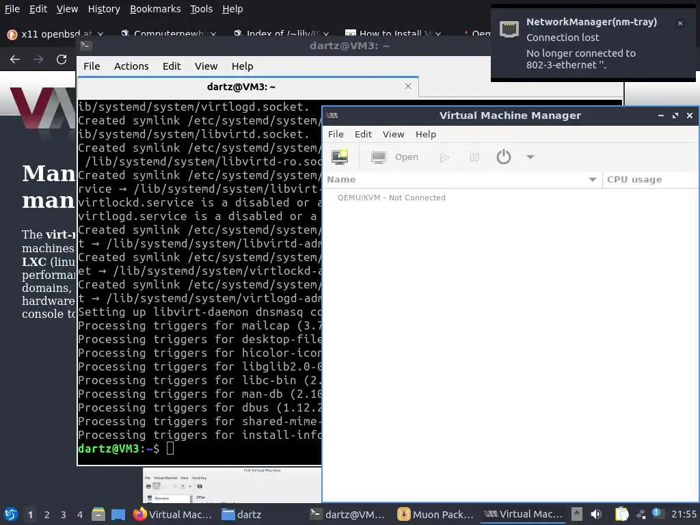Click the virt-manager screenshot thumbnail in webpage
Viewport: 700px width, 525px height.
pos(232,485)
